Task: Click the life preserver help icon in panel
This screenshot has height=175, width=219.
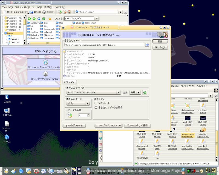Action: [36, 171]
